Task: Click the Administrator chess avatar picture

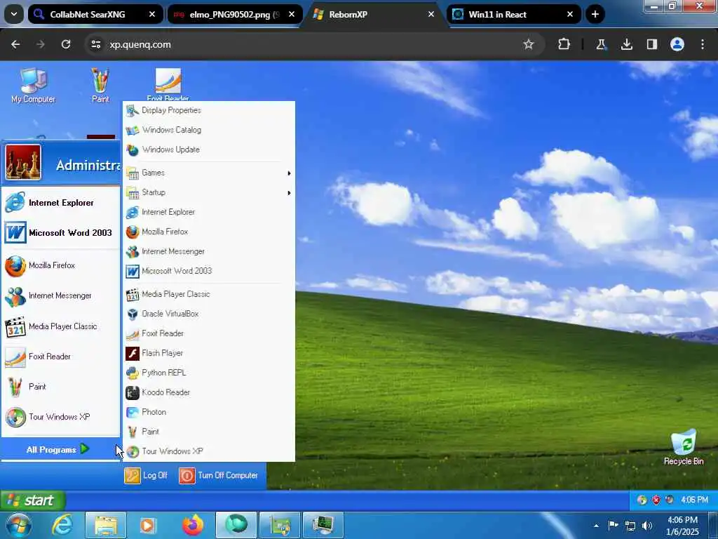Action: (23, 163)
